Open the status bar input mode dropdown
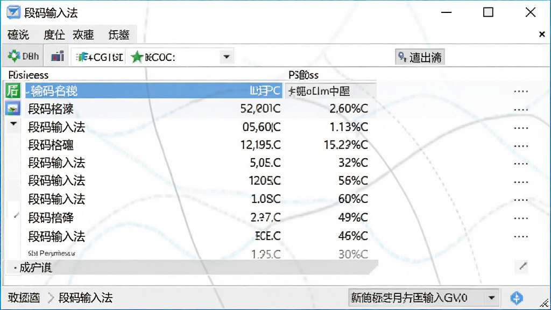The width and height of the screenshot is (551, 310). (492, 298)
